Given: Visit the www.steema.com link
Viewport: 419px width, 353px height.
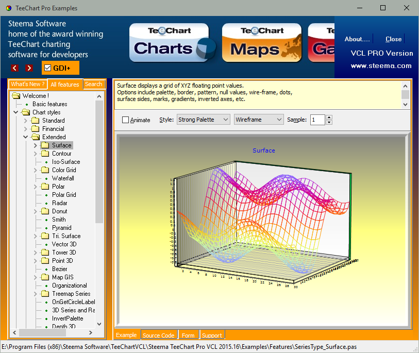Looking at the screenshot, I should coord(381,66).
